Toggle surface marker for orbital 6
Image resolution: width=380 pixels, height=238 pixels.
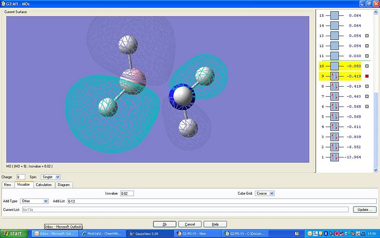367,106
